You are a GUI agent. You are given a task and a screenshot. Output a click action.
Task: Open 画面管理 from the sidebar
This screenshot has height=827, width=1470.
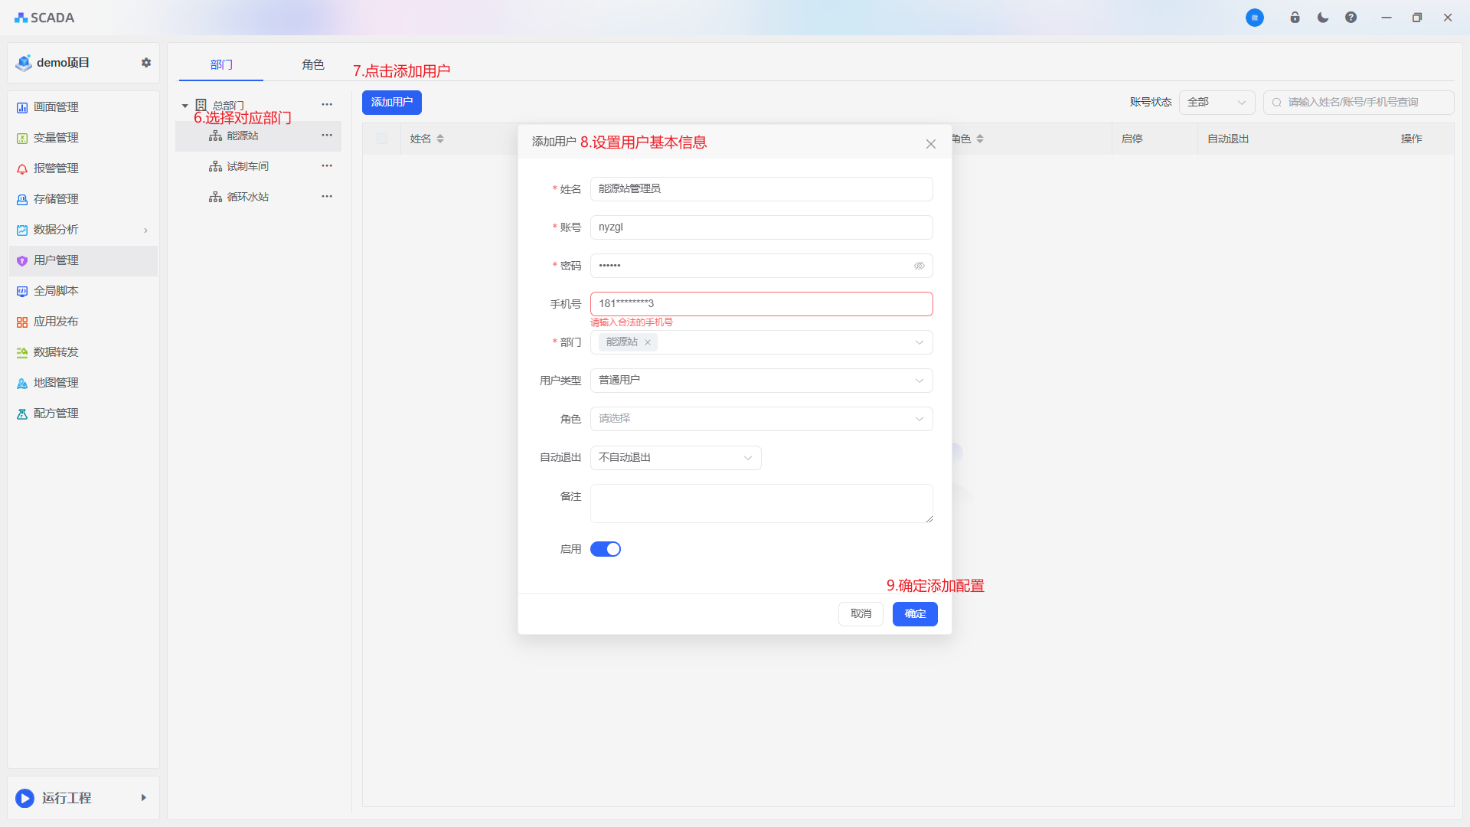click(x=56, y=107)
